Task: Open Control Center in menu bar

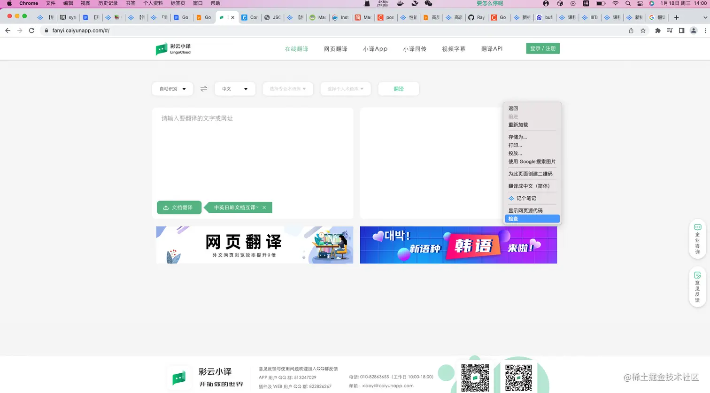Action: (640, 3)
